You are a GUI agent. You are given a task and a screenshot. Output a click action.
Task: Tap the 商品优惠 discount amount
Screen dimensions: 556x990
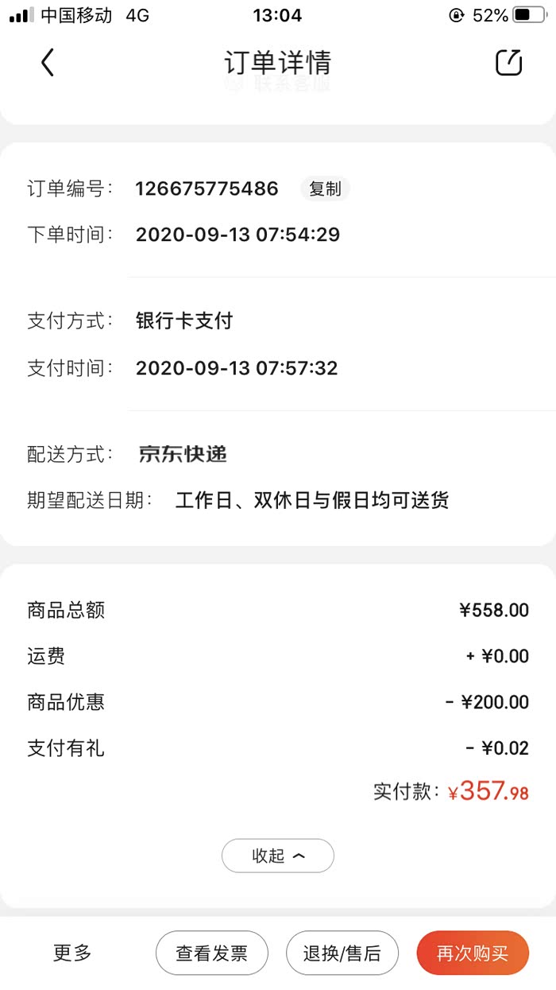487,702
